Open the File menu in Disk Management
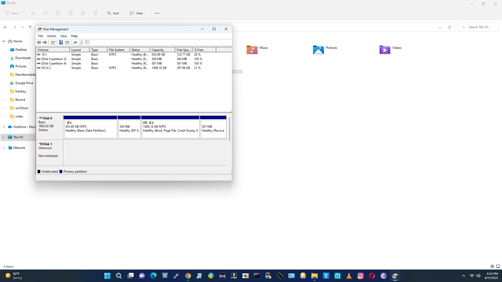 pos(41,36)
